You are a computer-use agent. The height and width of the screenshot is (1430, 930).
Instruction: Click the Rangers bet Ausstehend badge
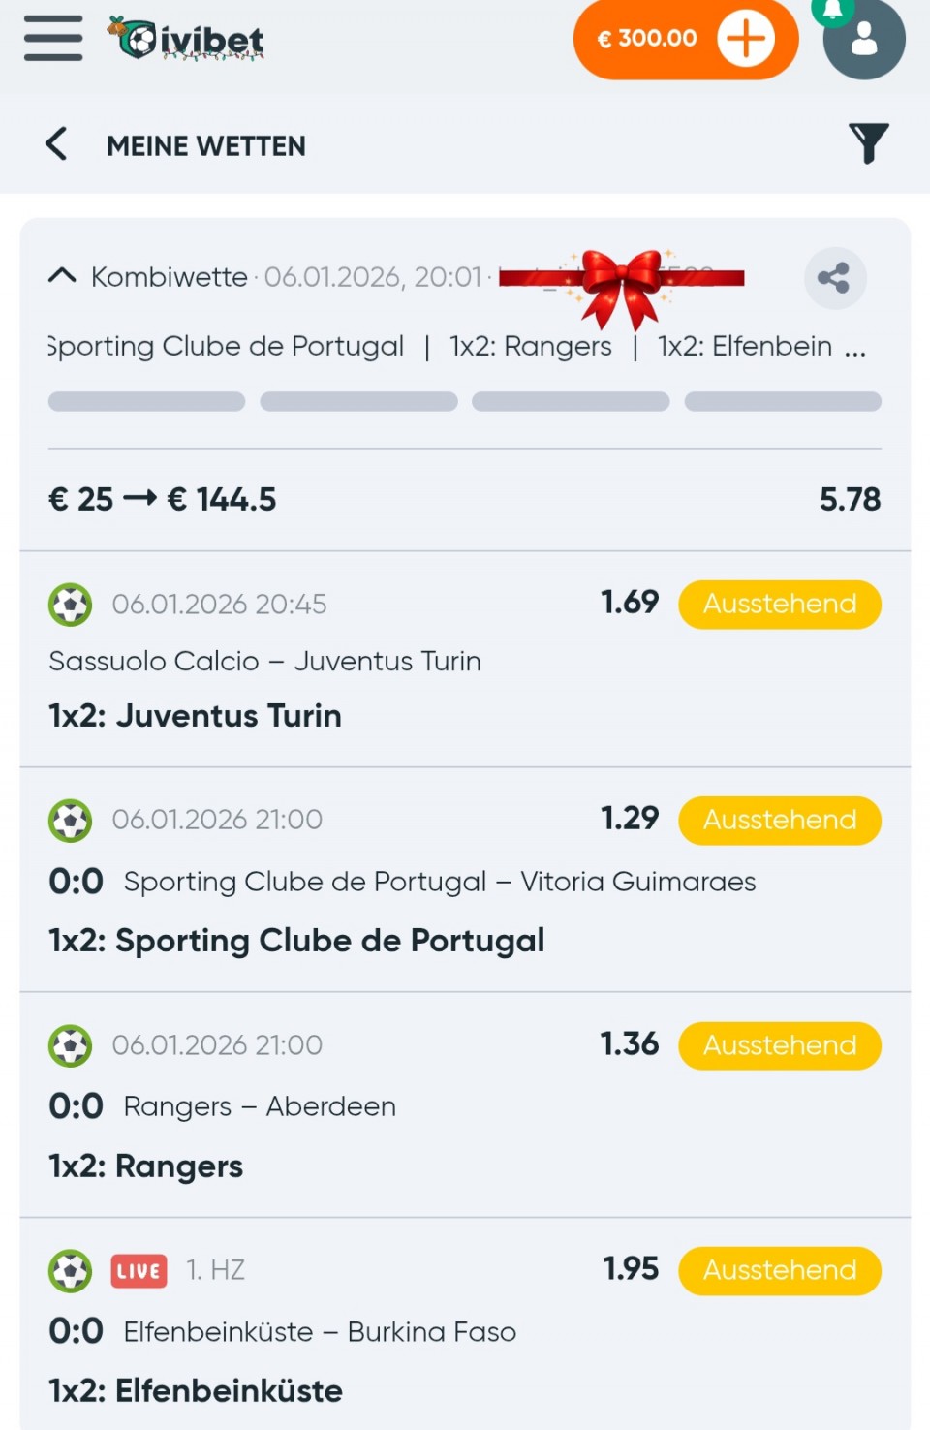(779, 1045)
